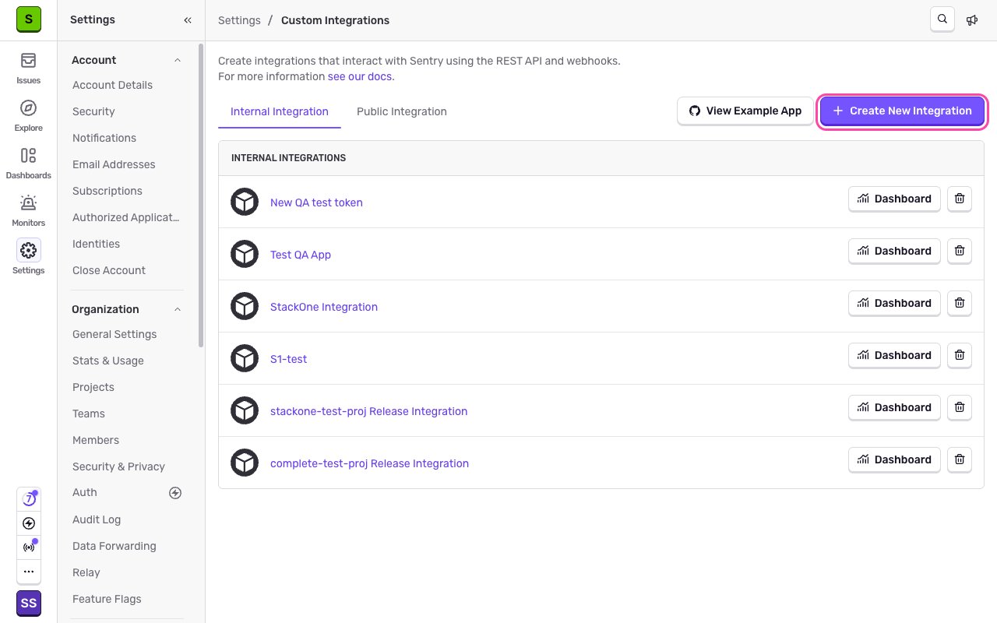Open Stats & Usage page
The width and height of the screenshot is (997, 623).
tap(108, 361)
